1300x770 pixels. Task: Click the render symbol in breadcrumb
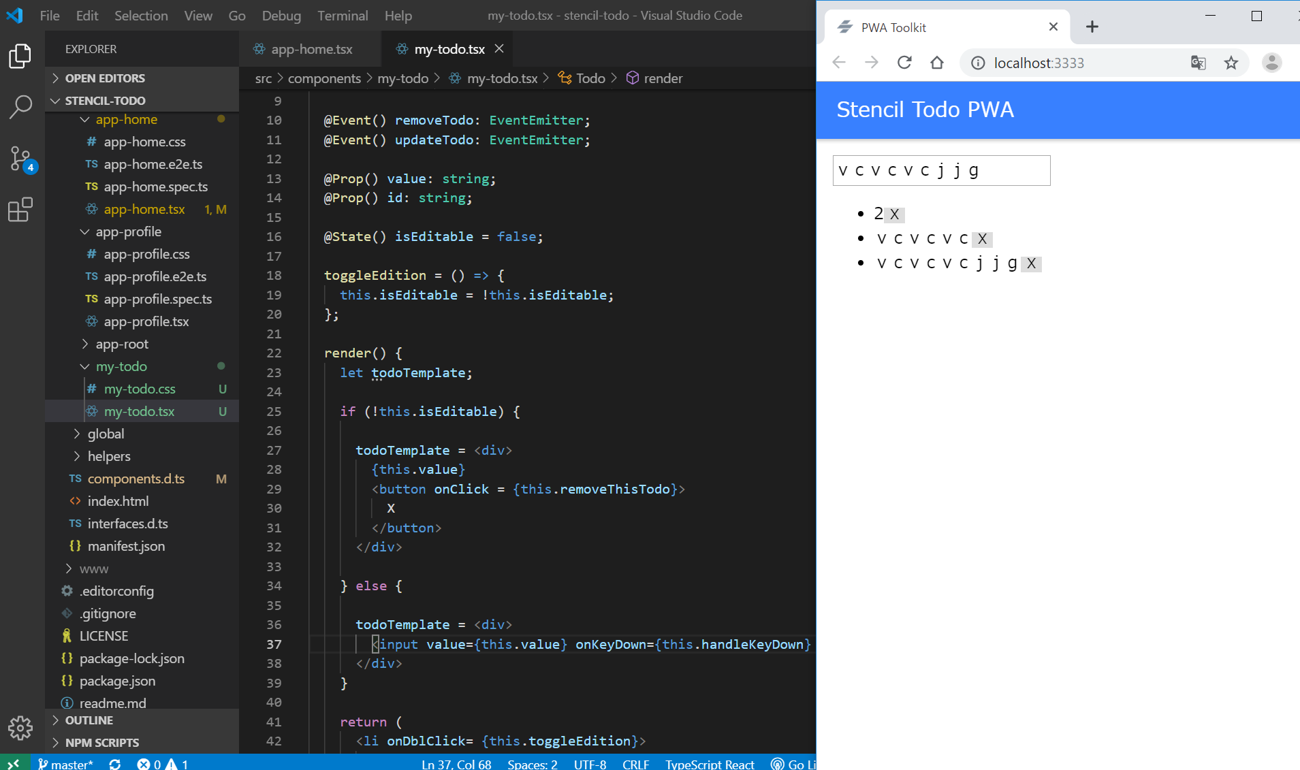(654, 78)
